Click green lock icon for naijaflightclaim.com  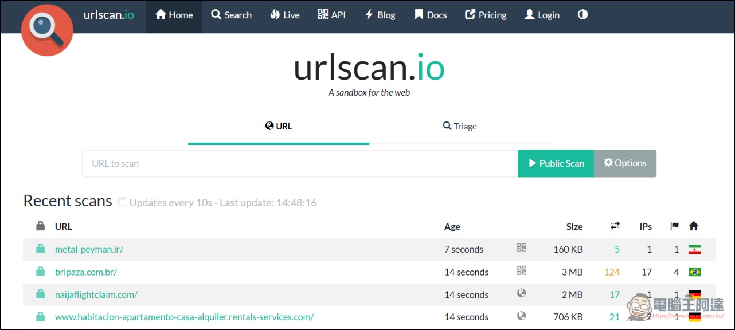(40, 294)
